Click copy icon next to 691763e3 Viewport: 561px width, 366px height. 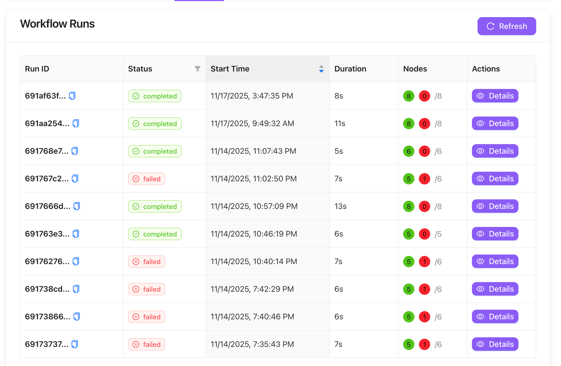coord(76,234)
